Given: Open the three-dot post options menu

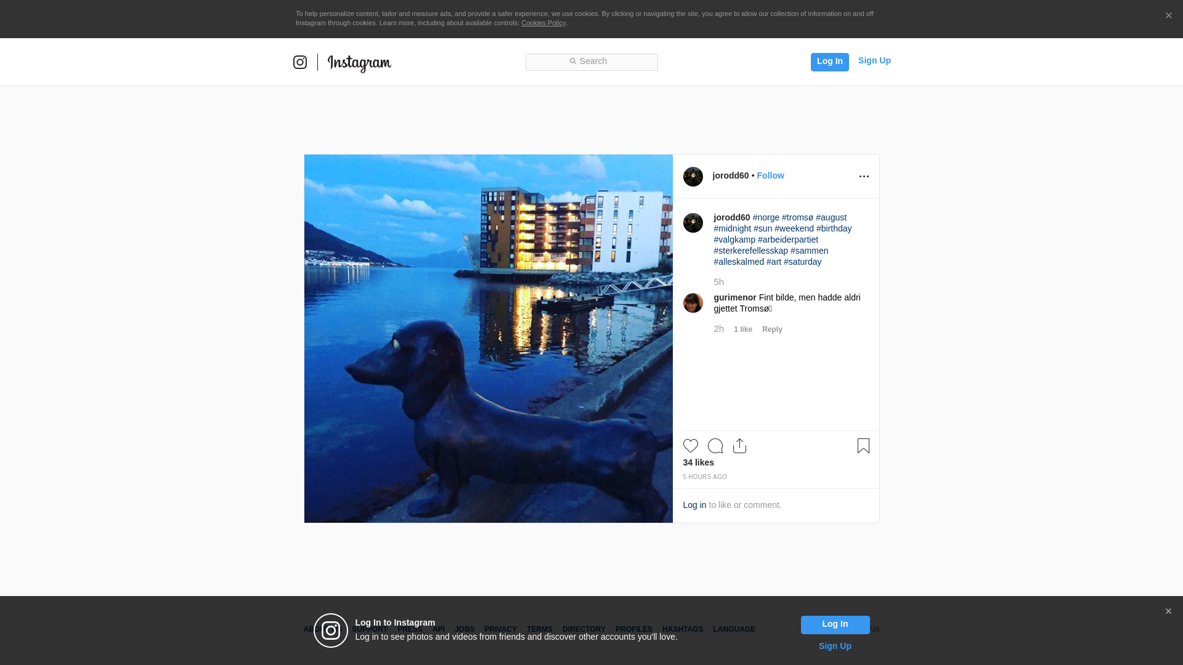Looking at the screenshot, I should tap(864, 177).
